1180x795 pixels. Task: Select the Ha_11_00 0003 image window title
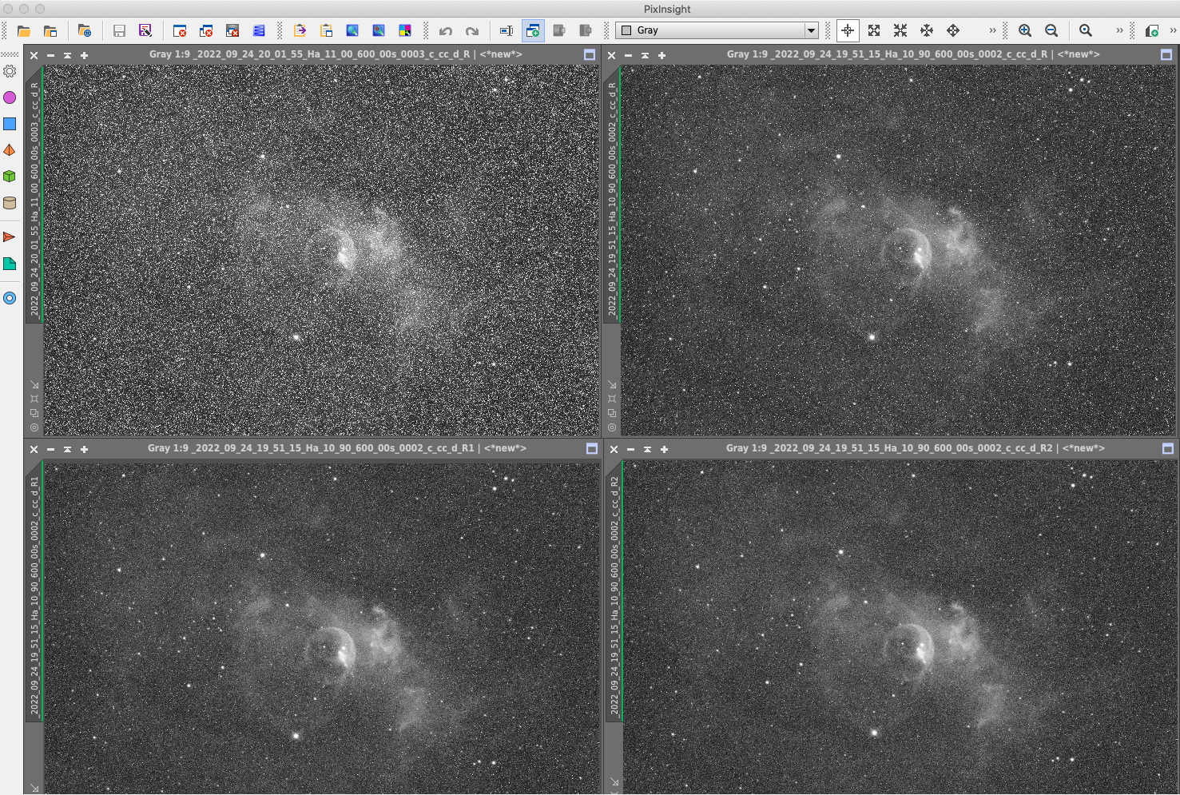point(336,54)
